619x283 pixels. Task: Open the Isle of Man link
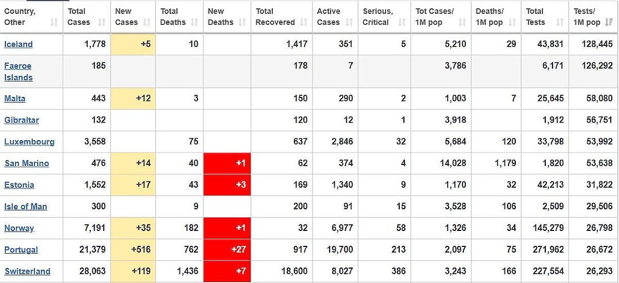point(26,207)
